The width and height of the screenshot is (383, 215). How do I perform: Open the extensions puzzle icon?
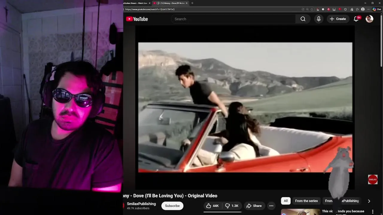tap(345, 9)
